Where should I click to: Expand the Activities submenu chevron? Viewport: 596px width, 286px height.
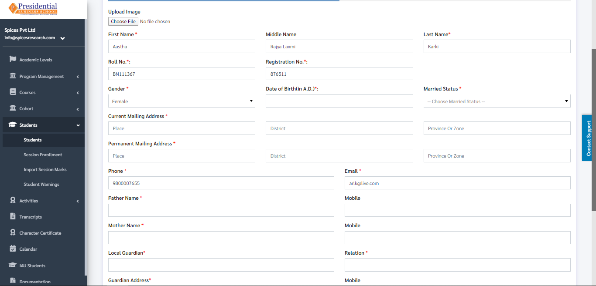coord(78,201)
